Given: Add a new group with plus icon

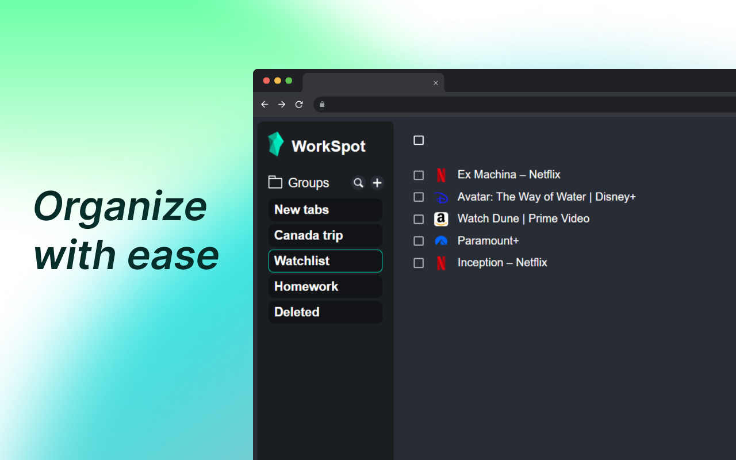Looking at the screenshot, I should coord(377,183).
